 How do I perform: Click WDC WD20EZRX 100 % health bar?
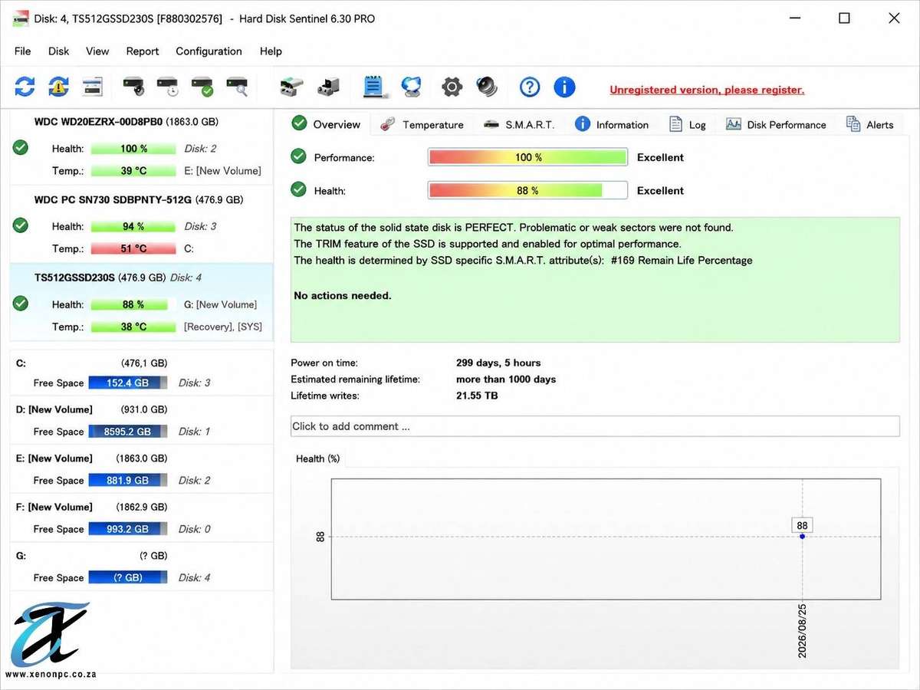click(133, 149)
